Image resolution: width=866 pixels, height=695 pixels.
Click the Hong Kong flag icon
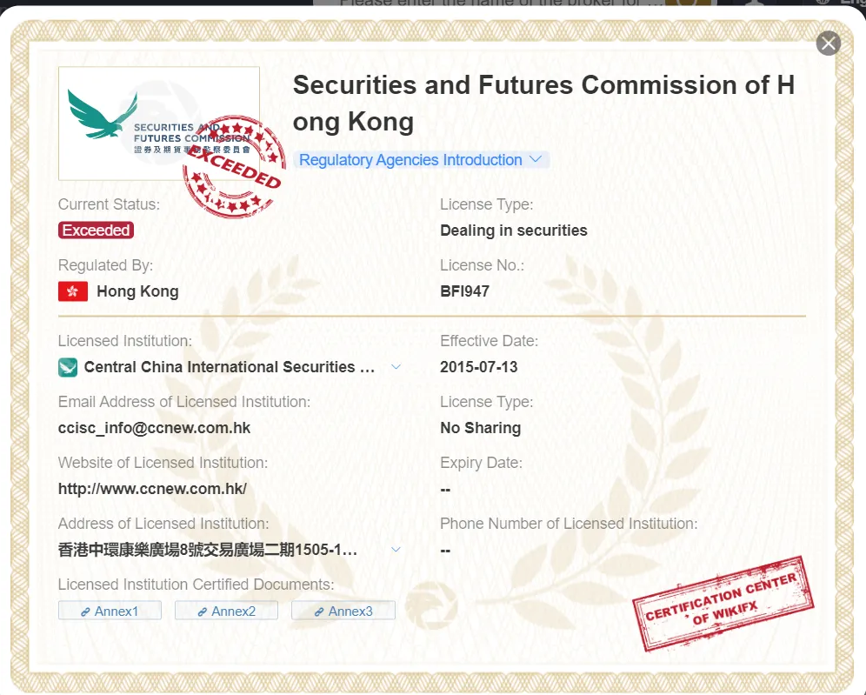(x=73, y=291)
